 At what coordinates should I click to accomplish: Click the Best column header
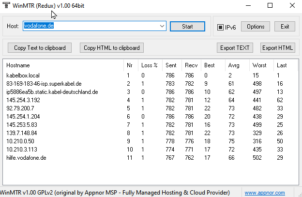213,65
